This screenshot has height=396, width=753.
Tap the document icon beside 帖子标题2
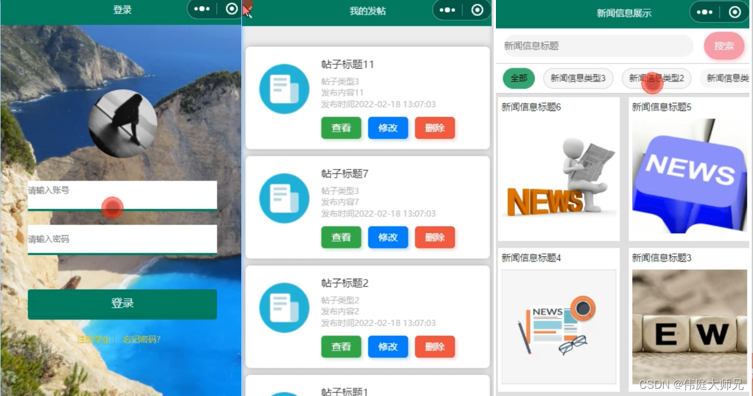284,307
